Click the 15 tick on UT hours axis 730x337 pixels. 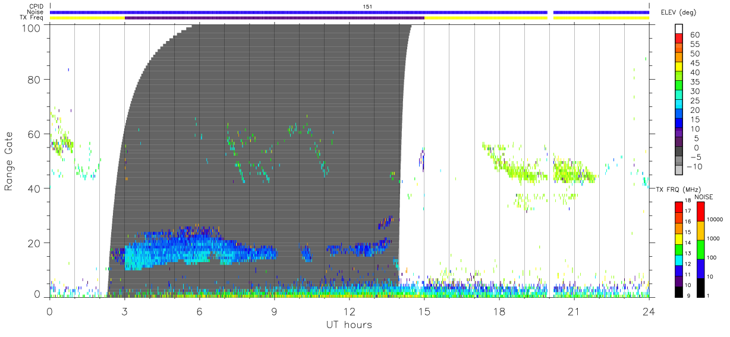(x=424, y=310)
